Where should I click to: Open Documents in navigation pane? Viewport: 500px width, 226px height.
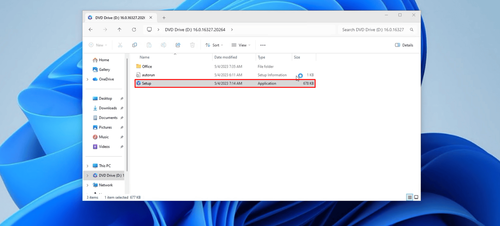point(105,118)
